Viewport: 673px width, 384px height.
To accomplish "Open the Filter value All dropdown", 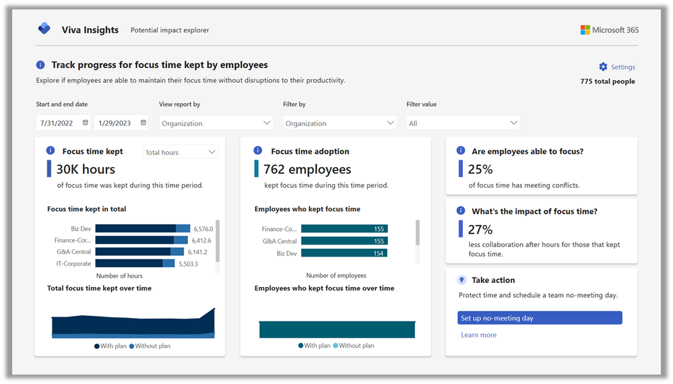I will [463, 123].
